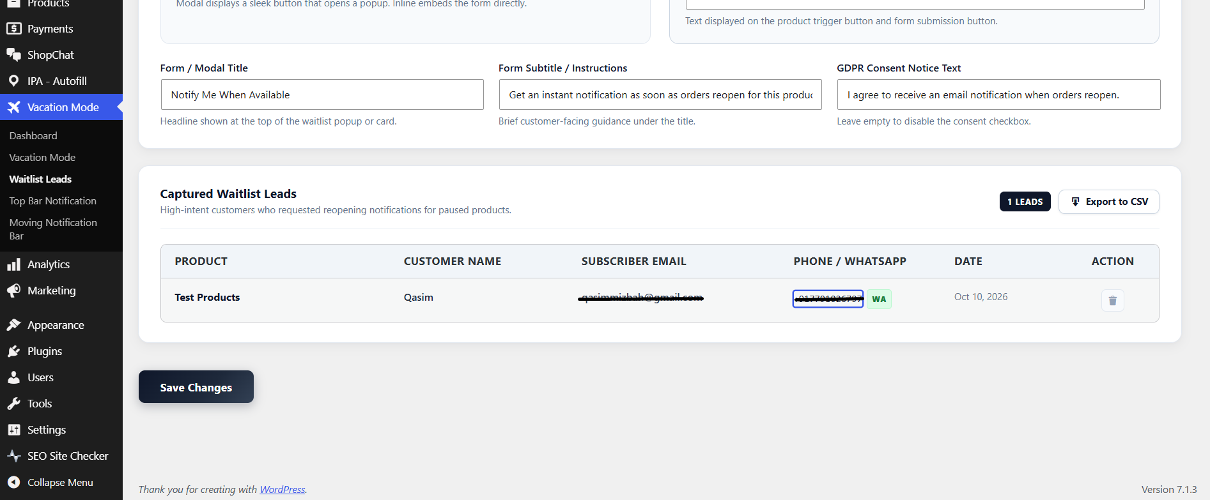Focus the GDPR Consent Notice Text field
This screenshot has height=500, width=1210.
click(999, 95)
